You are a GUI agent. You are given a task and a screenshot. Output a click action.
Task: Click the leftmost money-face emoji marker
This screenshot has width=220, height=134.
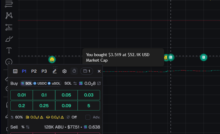tap(52, 60)
